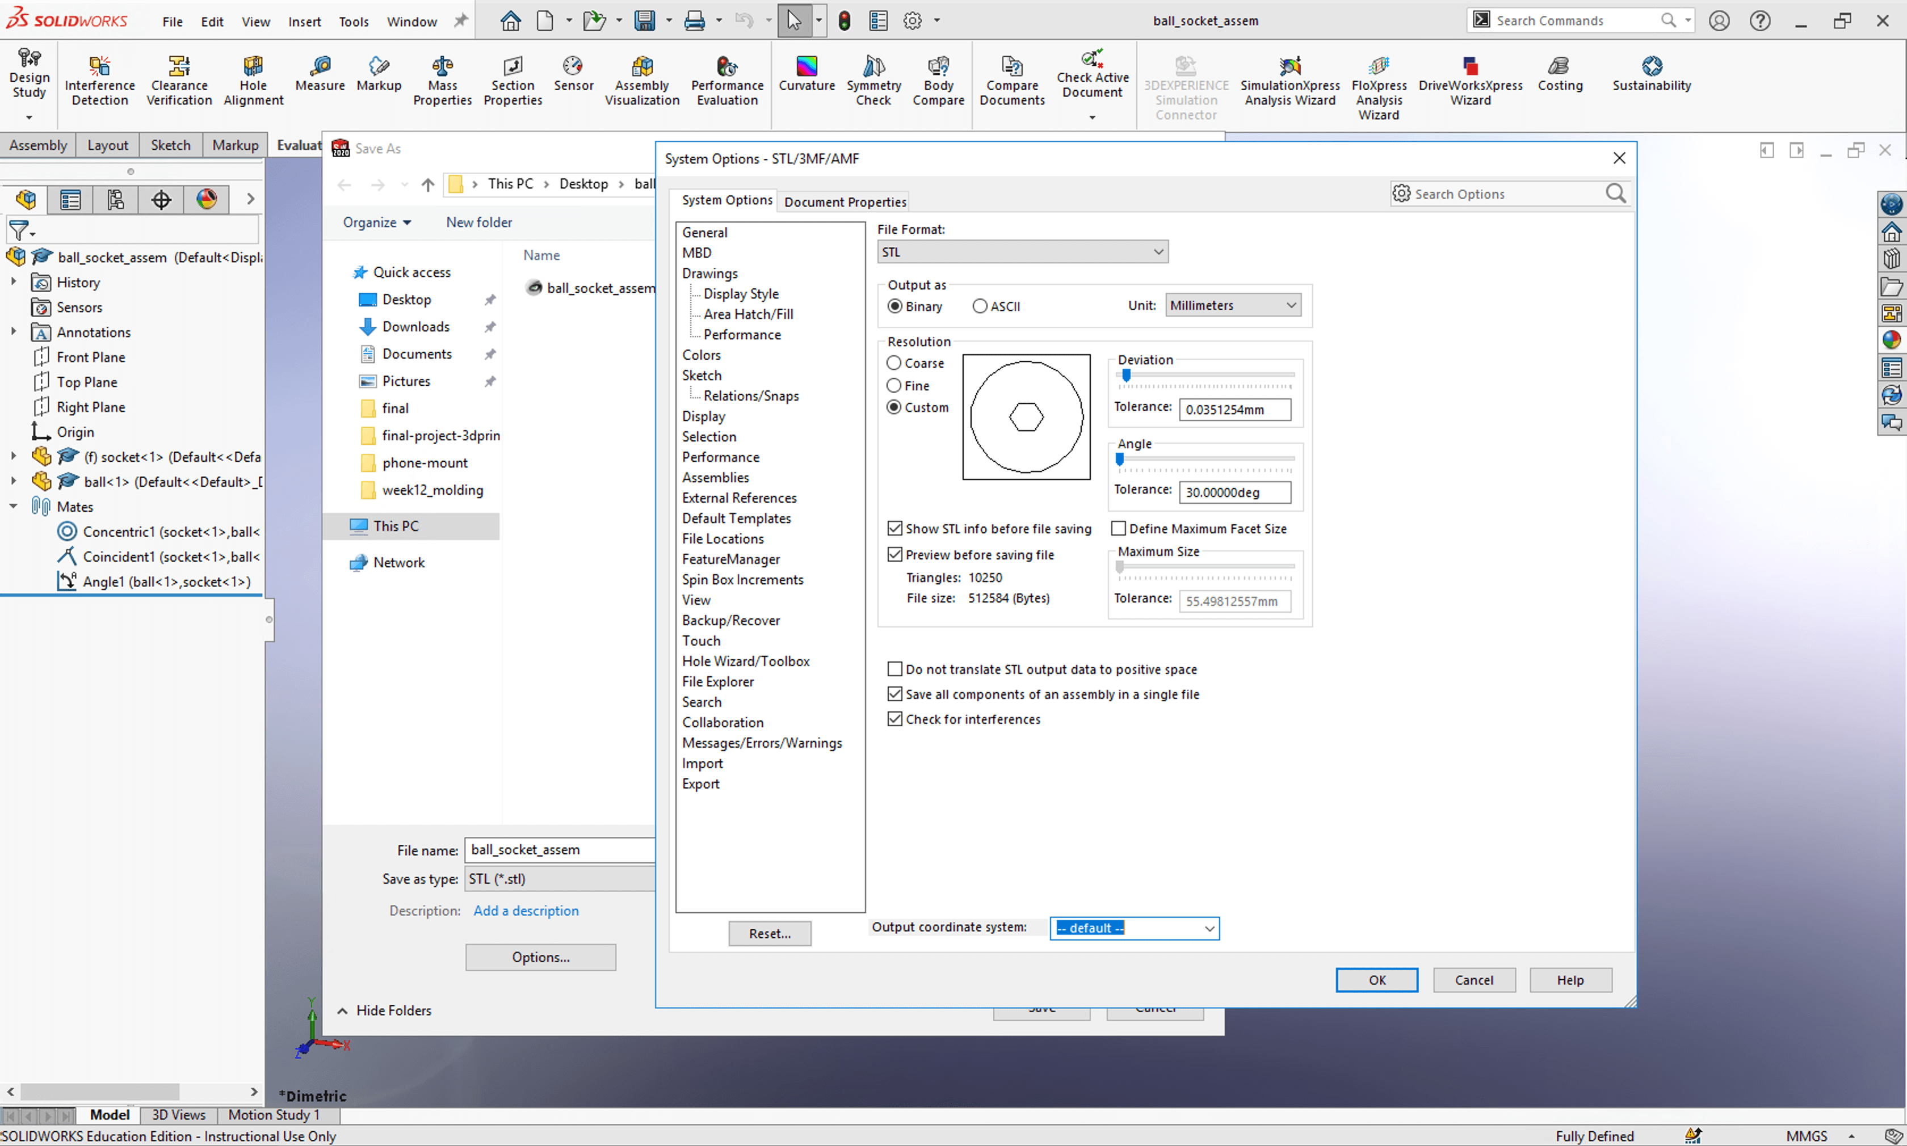Open the File Format dropdown
Viewport: 1907px width, 1146px height.
coord(1023,252)
